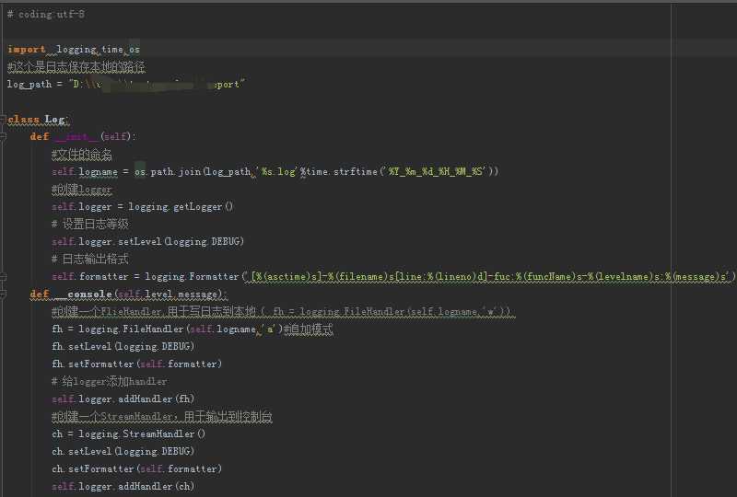
Task: Click the comment '#文件的命名'
Action: coord(82,154)
